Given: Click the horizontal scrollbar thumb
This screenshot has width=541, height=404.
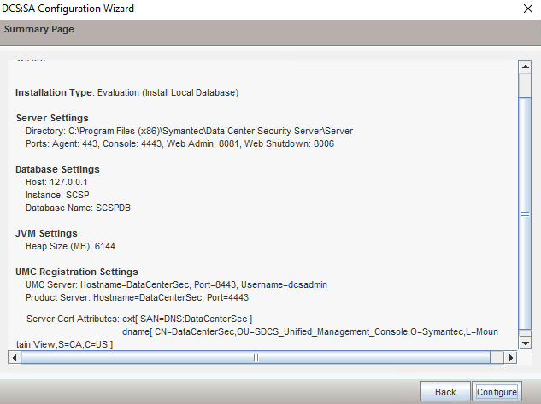Looking at the screenshot, I should click(x=256, y=358).
